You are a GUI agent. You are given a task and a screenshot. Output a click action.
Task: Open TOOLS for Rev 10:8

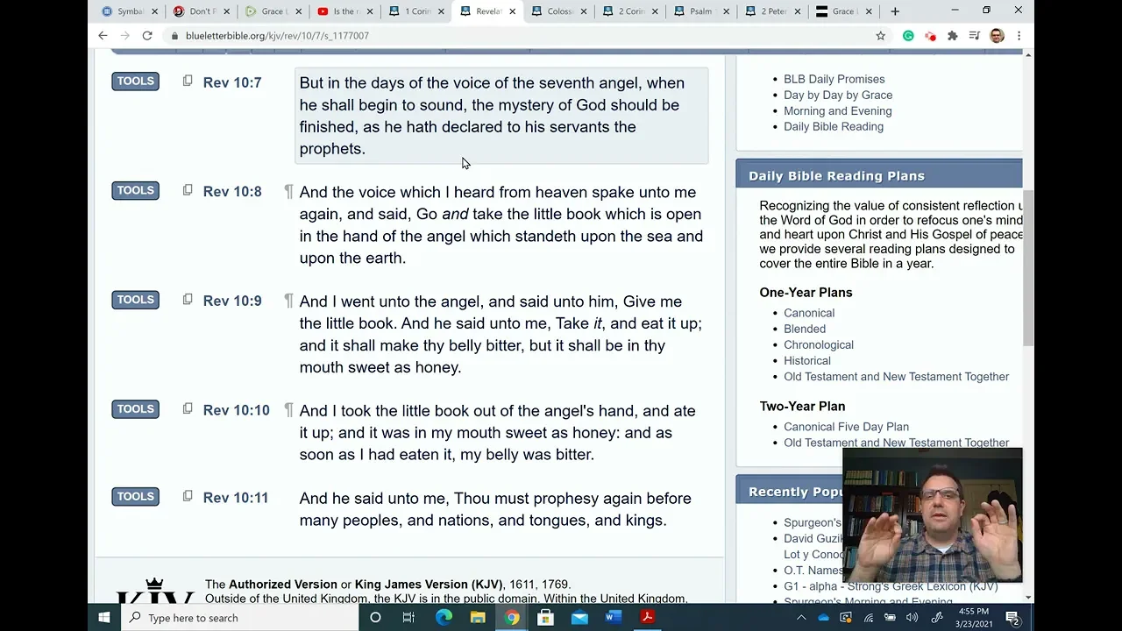click(135, 190)
